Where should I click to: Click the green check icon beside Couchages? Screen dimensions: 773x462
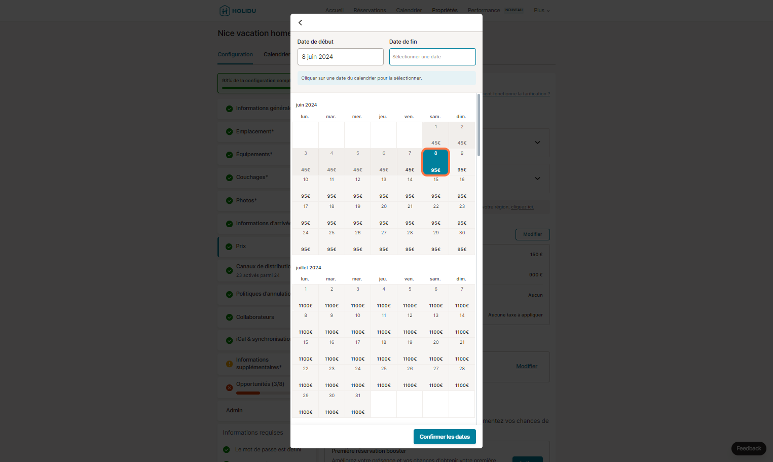click(229, 177)
